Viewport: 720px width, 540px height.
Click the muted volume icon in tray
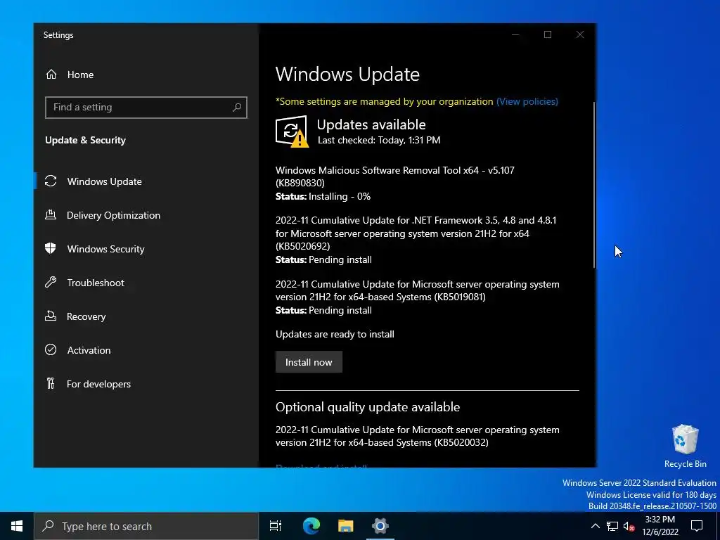point(629,526)
